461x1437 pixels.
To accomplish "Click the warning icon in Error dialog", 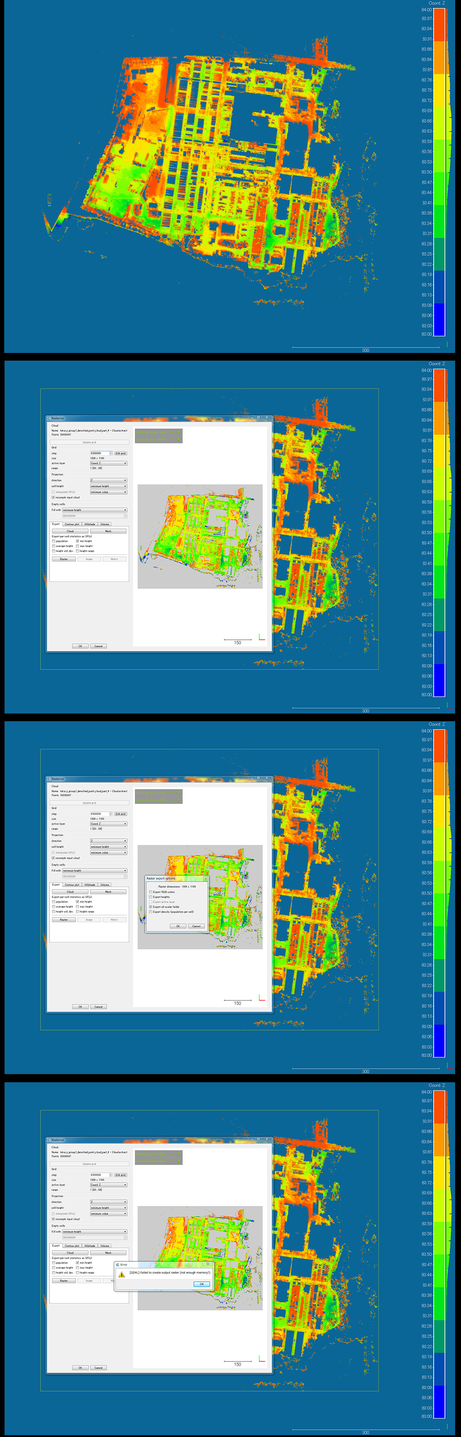I will (121, 1274).
